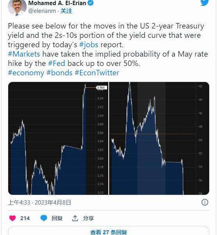
Task: Like the tweet with the heart icon
Action: [x=13, y=218]
